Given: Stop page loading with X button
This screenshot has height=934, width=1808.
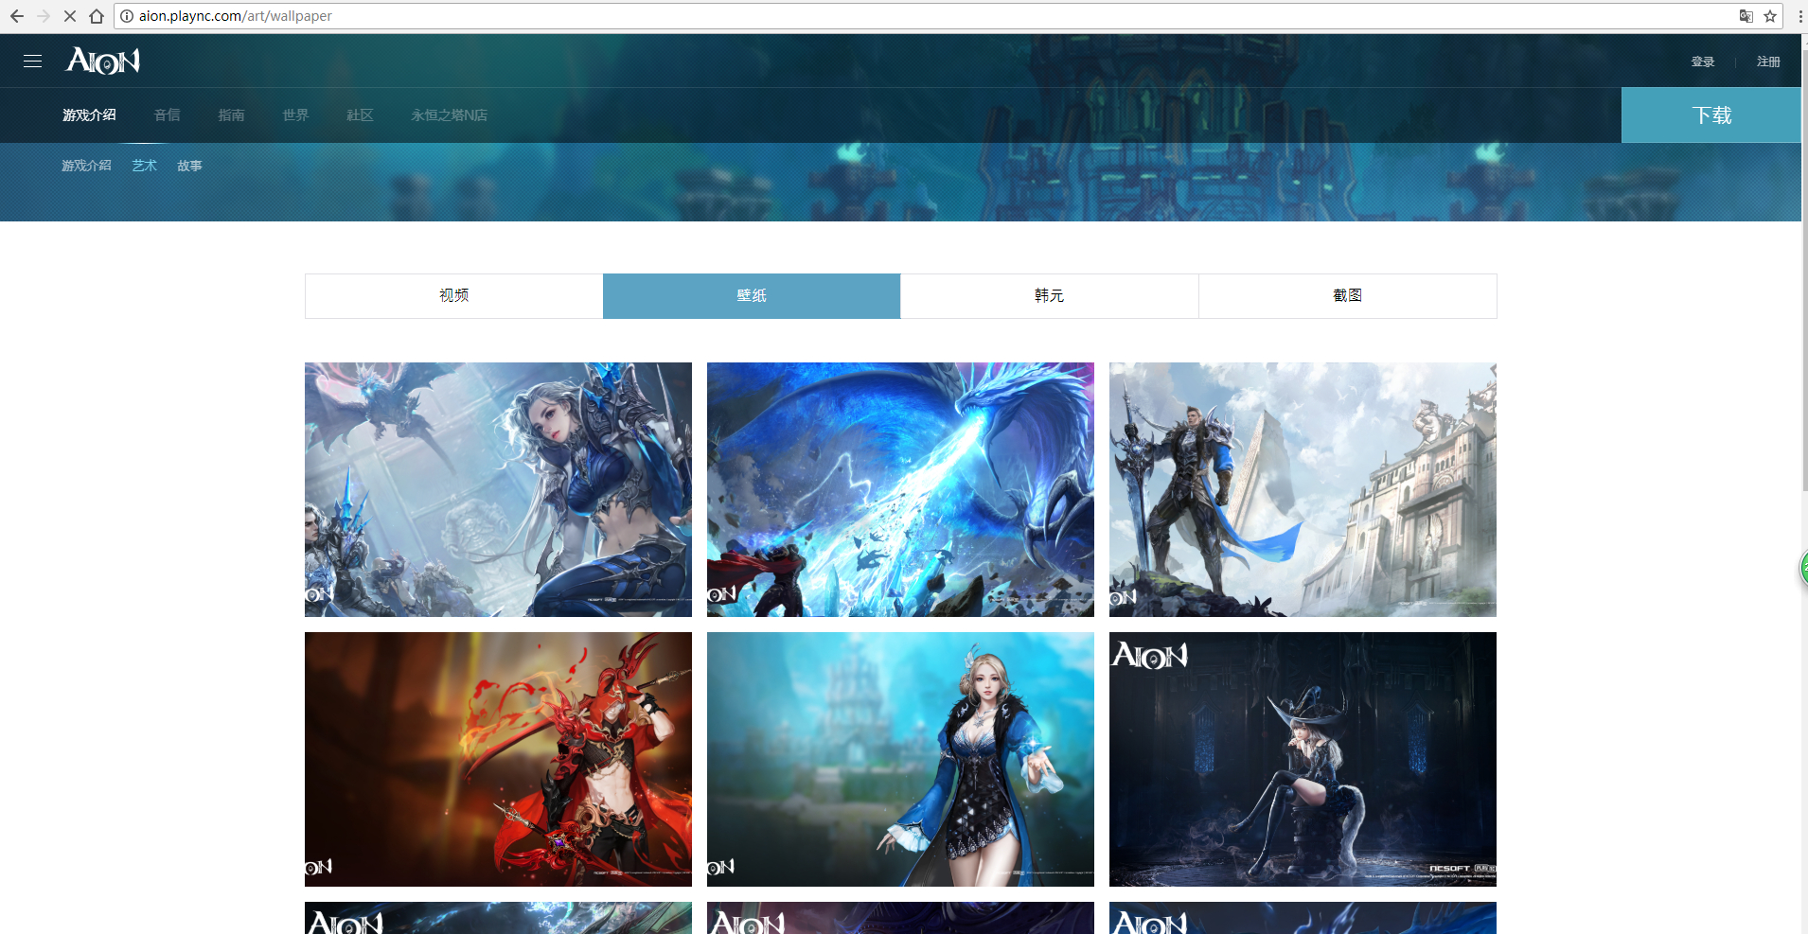Looking at the screenshot, I should point(70,16).
